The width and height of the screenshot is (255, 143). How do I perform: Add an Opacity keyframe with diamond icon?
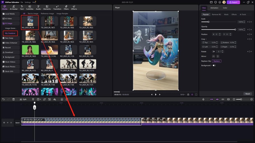coord(250,30)
